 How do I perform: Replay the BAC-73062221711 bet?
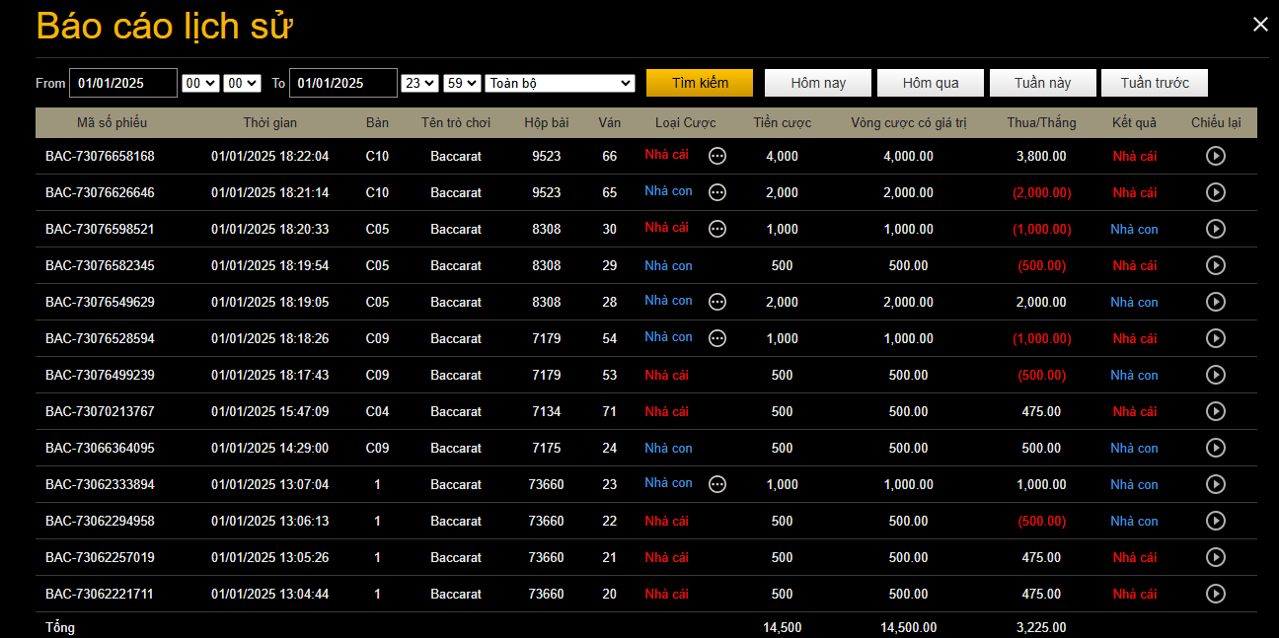point(1216,594)
